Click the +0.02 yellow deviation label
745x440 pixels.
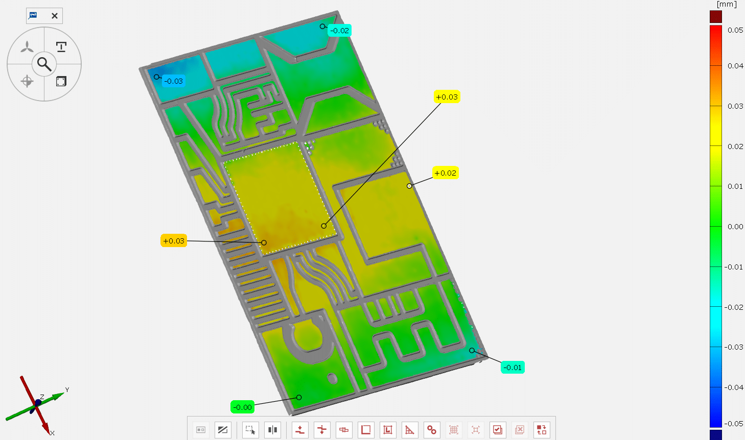445,173
